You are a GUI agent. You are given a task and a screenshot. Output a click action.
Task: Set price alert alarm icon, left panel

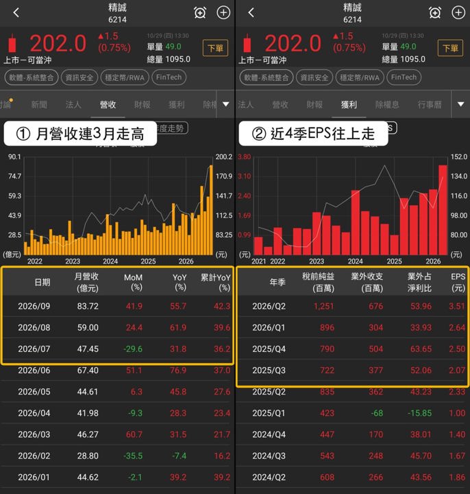(x=200, y=12)
